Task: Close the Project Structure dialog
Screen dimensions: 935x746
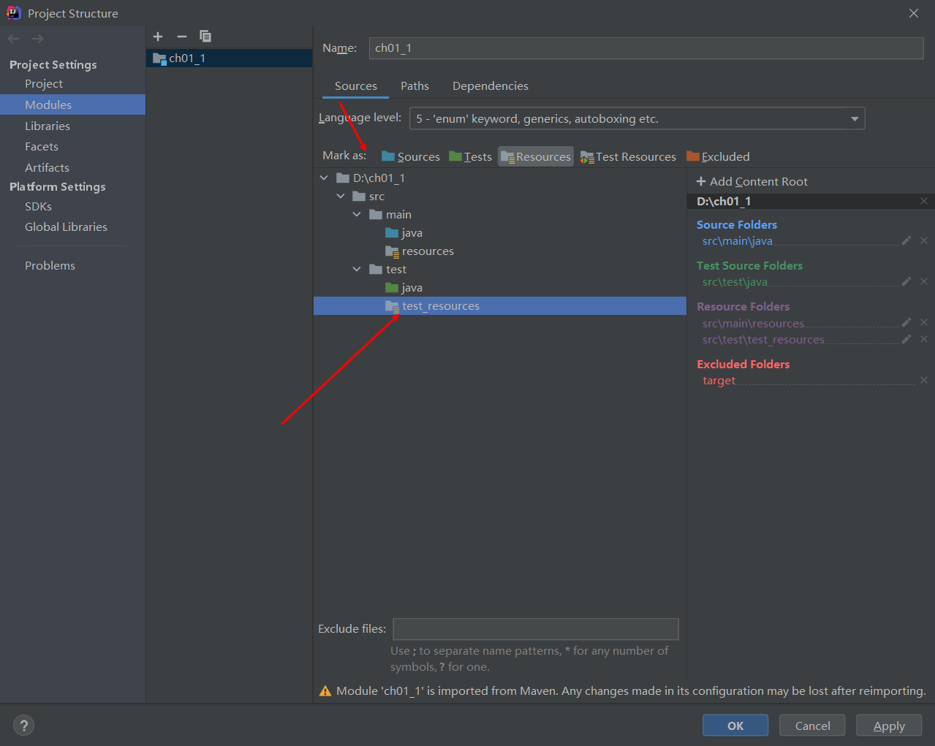Action: click(914, 13)
